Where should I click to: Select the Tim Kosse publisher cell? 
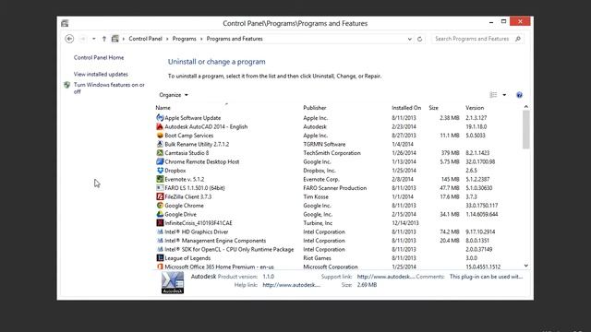click(x=316, y=196)
